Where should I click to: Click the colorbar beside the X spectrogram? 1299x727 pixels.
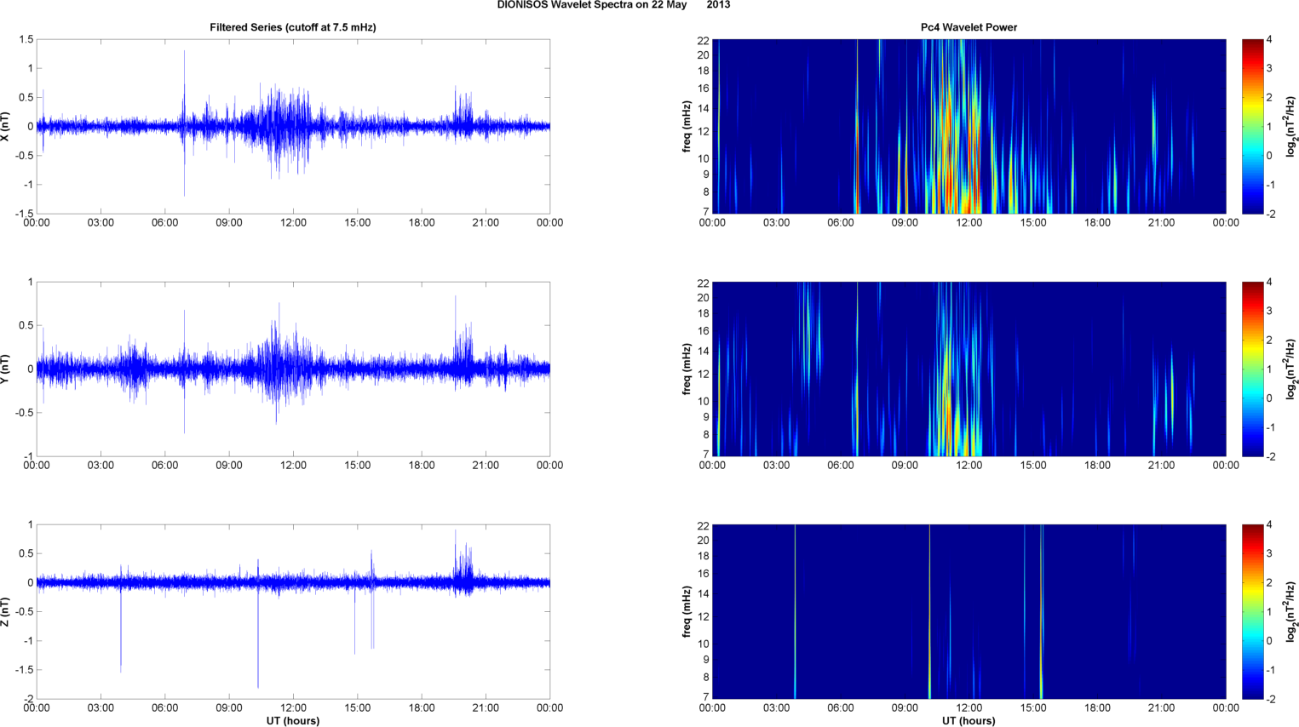coord(1252,126)
